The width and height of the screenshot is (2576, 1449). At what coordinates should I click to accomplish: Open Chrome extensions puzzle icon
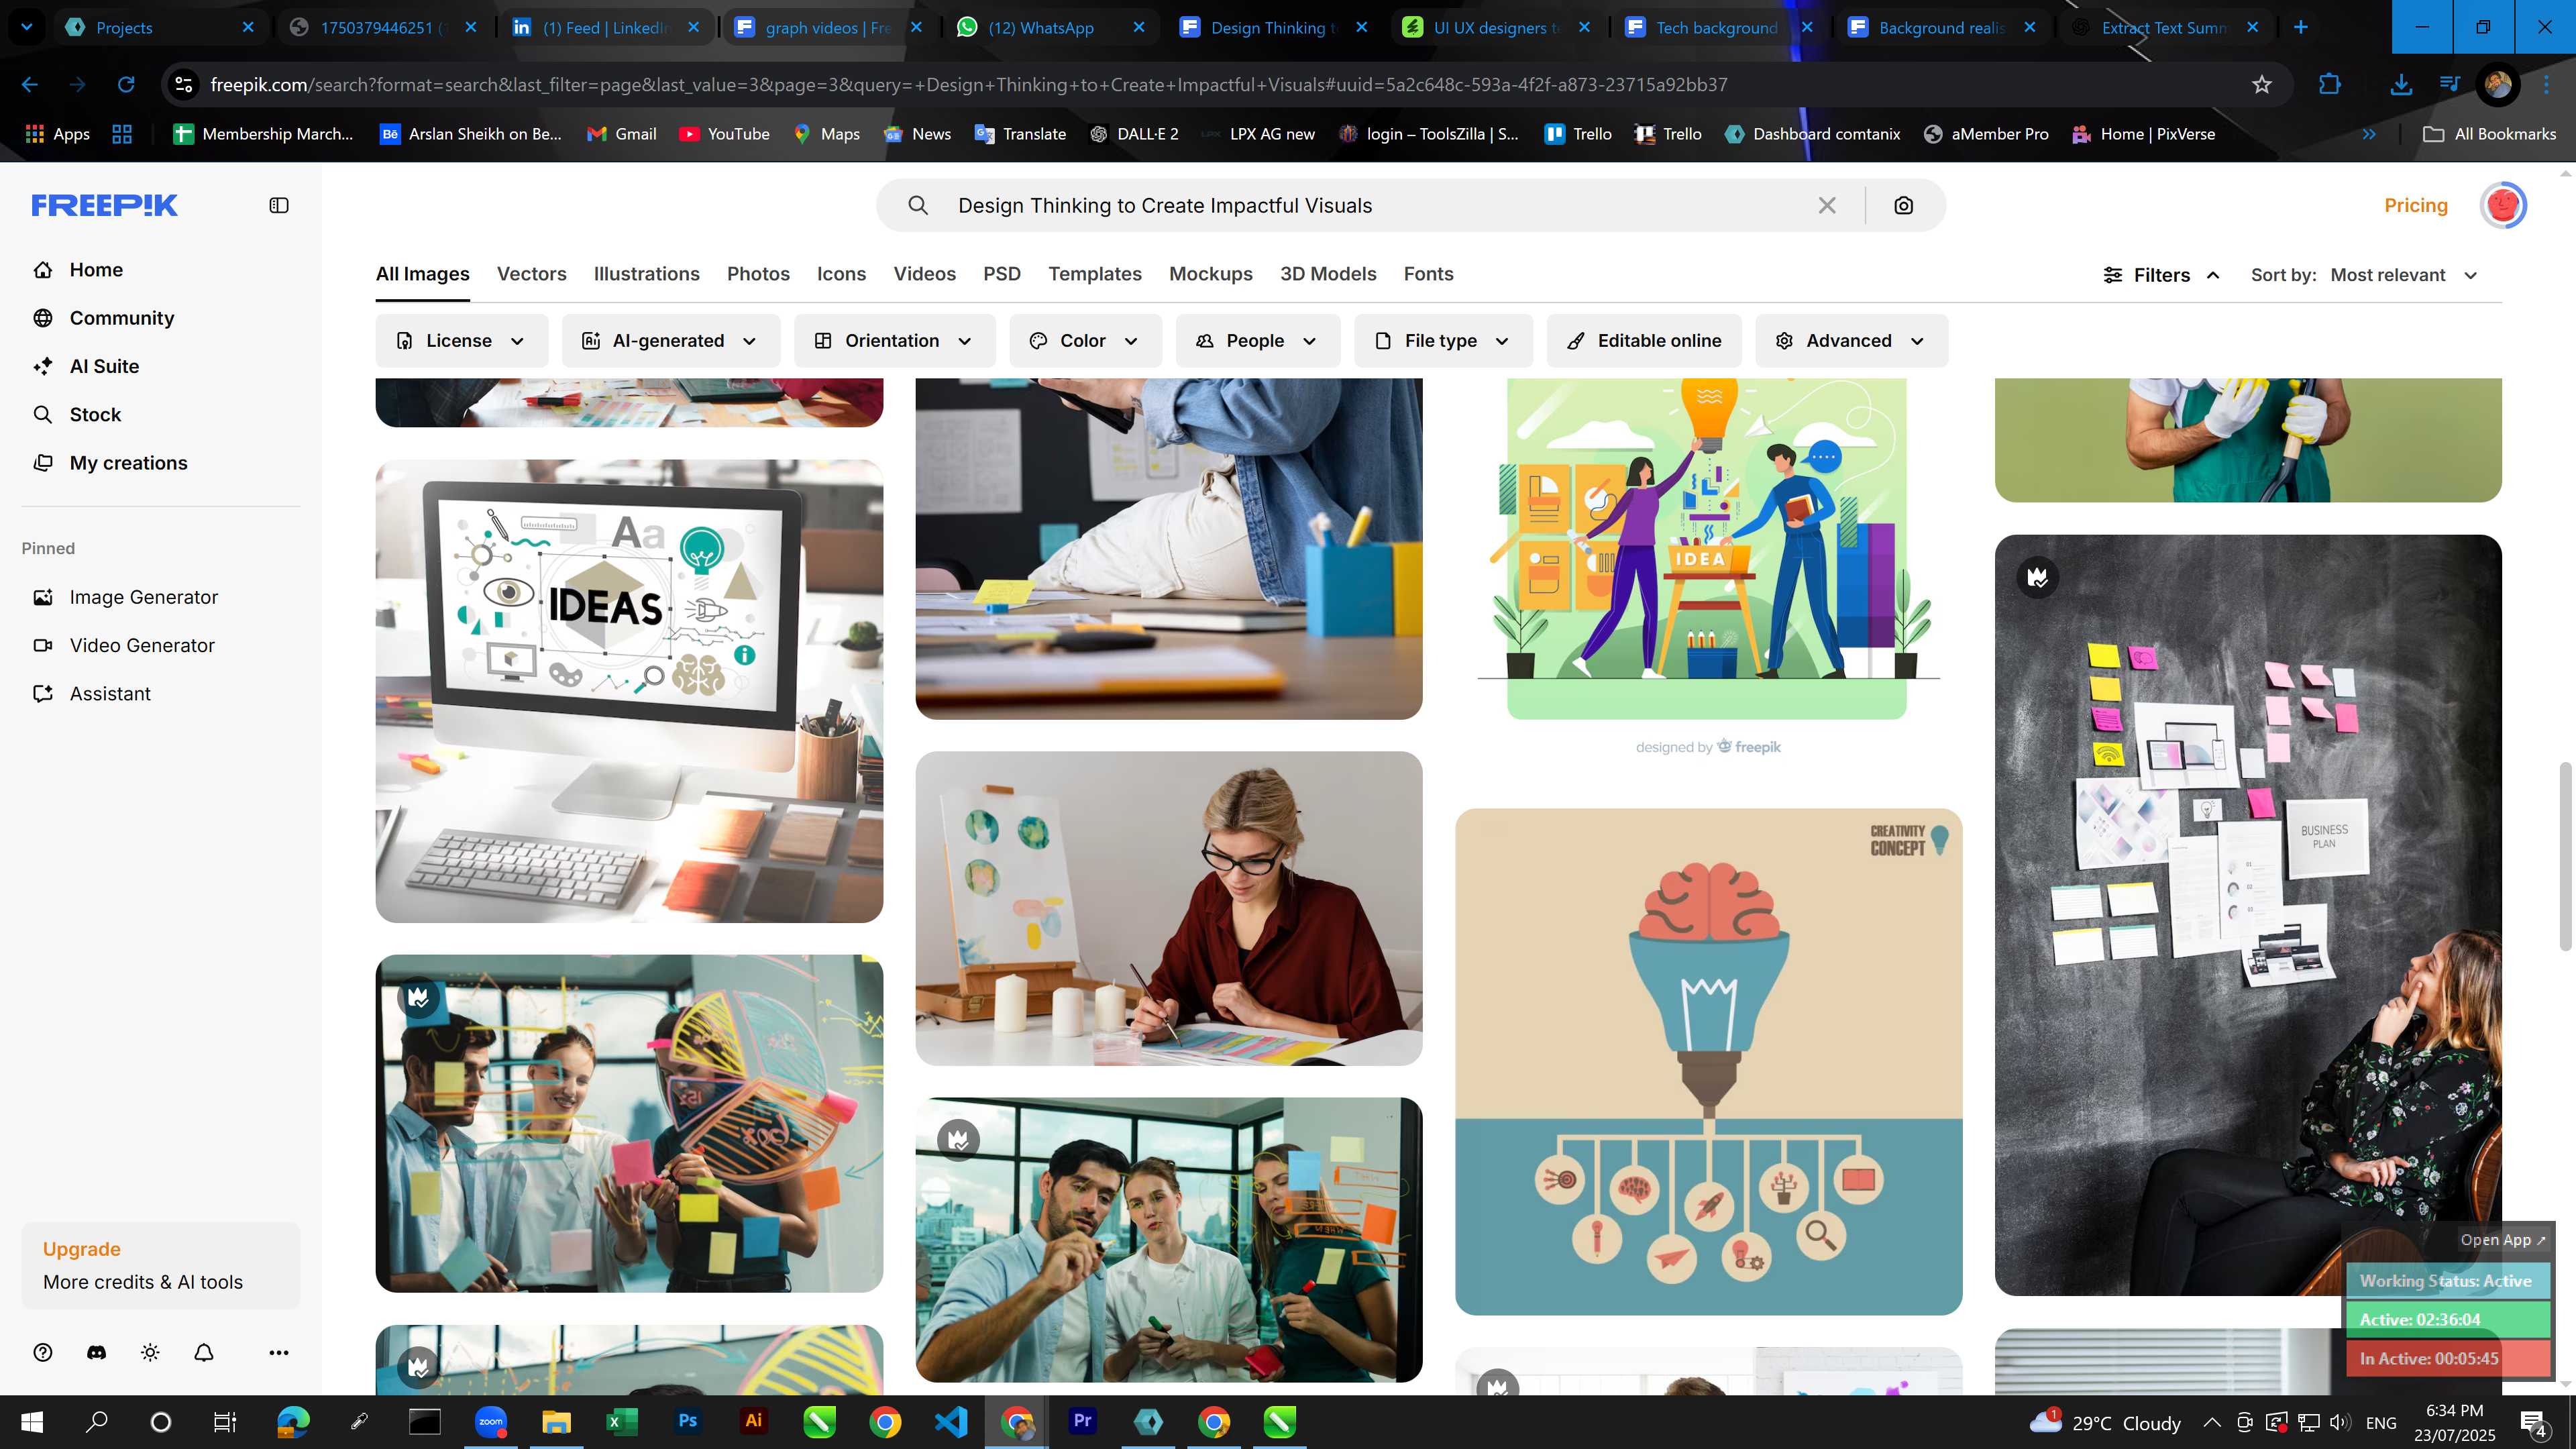[x=2330, y=85]
